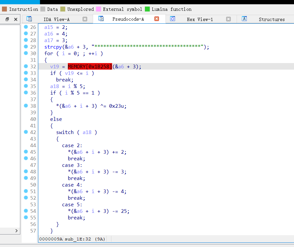
Task: Close the left side panel
Action: [15, 19]
